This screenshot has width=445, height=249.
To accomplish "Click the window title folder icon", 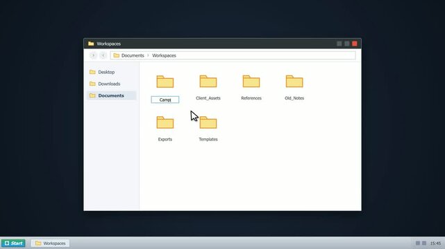I will pos(91,44).
